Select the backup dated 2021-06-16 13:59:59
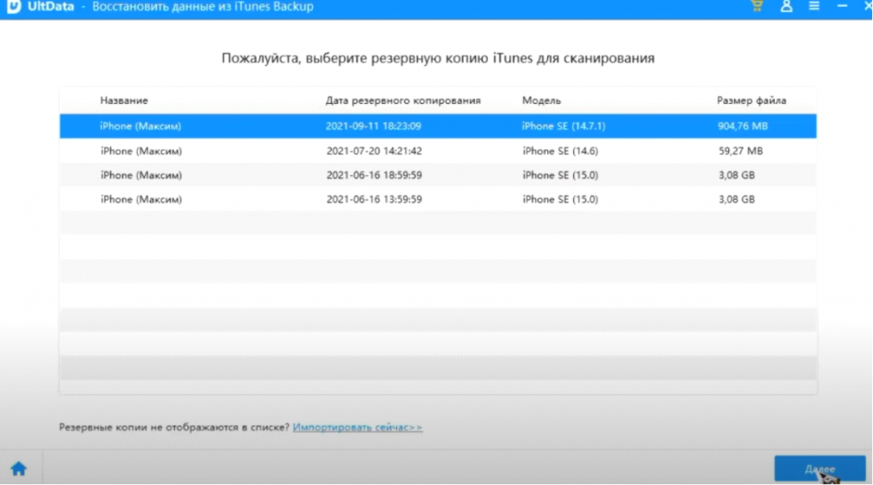873x485 pixels. pos(438,199)
